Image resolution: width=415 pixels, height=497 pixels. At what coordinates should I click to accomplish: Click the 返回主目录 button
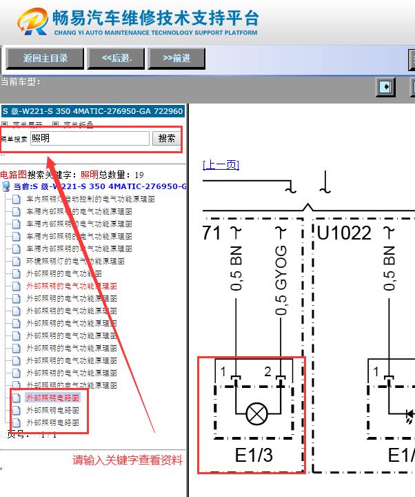[45, 58]
